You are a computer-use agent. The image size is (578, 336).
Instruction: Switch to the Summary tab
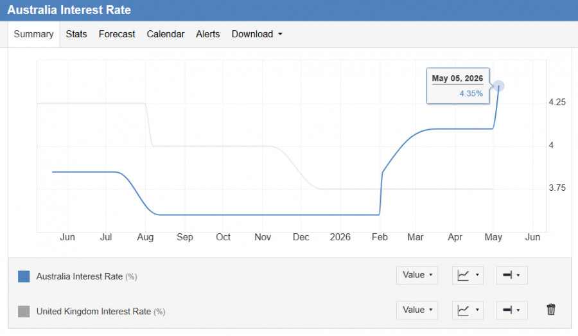pyautogui.click(x=33, y=34)
